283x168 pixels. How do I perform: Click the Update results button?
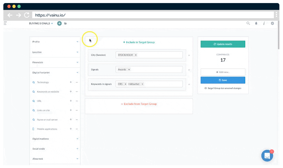tap(223, 44)
